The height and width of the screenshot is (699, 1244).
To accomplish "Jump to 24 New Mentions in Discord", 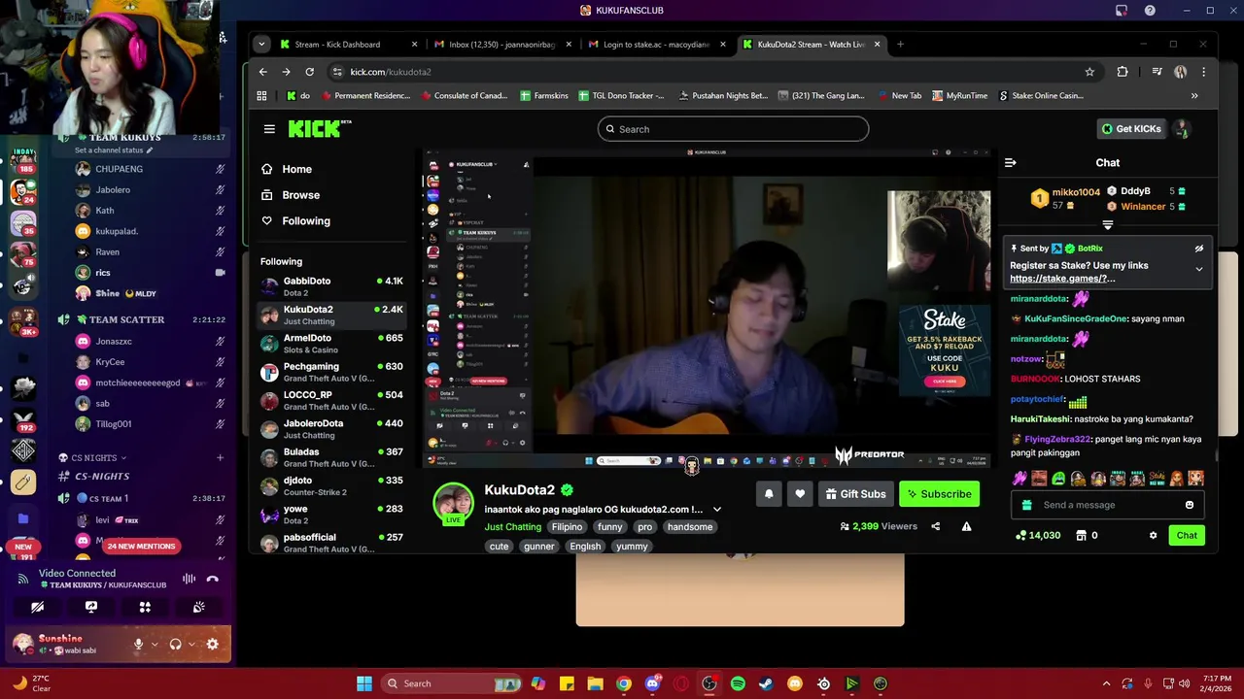I will point(142,547).
